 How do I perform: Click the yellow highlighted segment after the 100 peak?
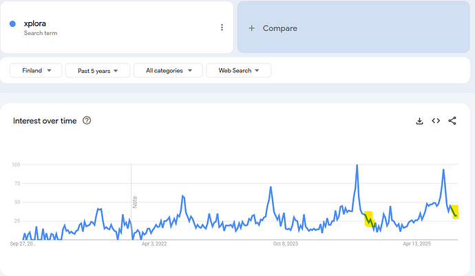[368, 220]
